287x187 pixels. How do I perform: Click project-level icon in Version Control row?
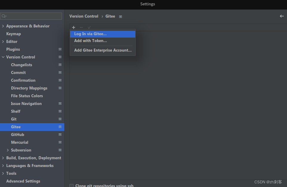(60, 57)
